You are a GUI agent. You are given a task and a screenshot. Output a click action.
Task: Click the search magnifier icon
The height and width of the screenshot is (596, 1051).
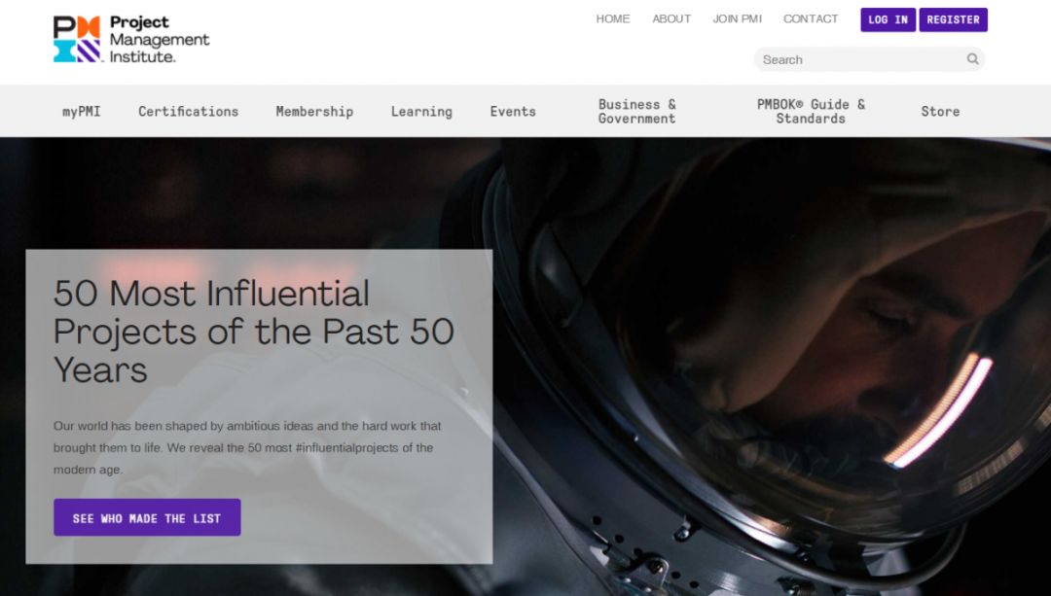click(x=972, y=59)
